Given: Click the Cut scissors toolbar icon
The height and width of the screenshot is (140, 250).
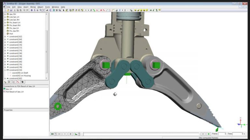Looking at the screenshot, I should [15, 10].
